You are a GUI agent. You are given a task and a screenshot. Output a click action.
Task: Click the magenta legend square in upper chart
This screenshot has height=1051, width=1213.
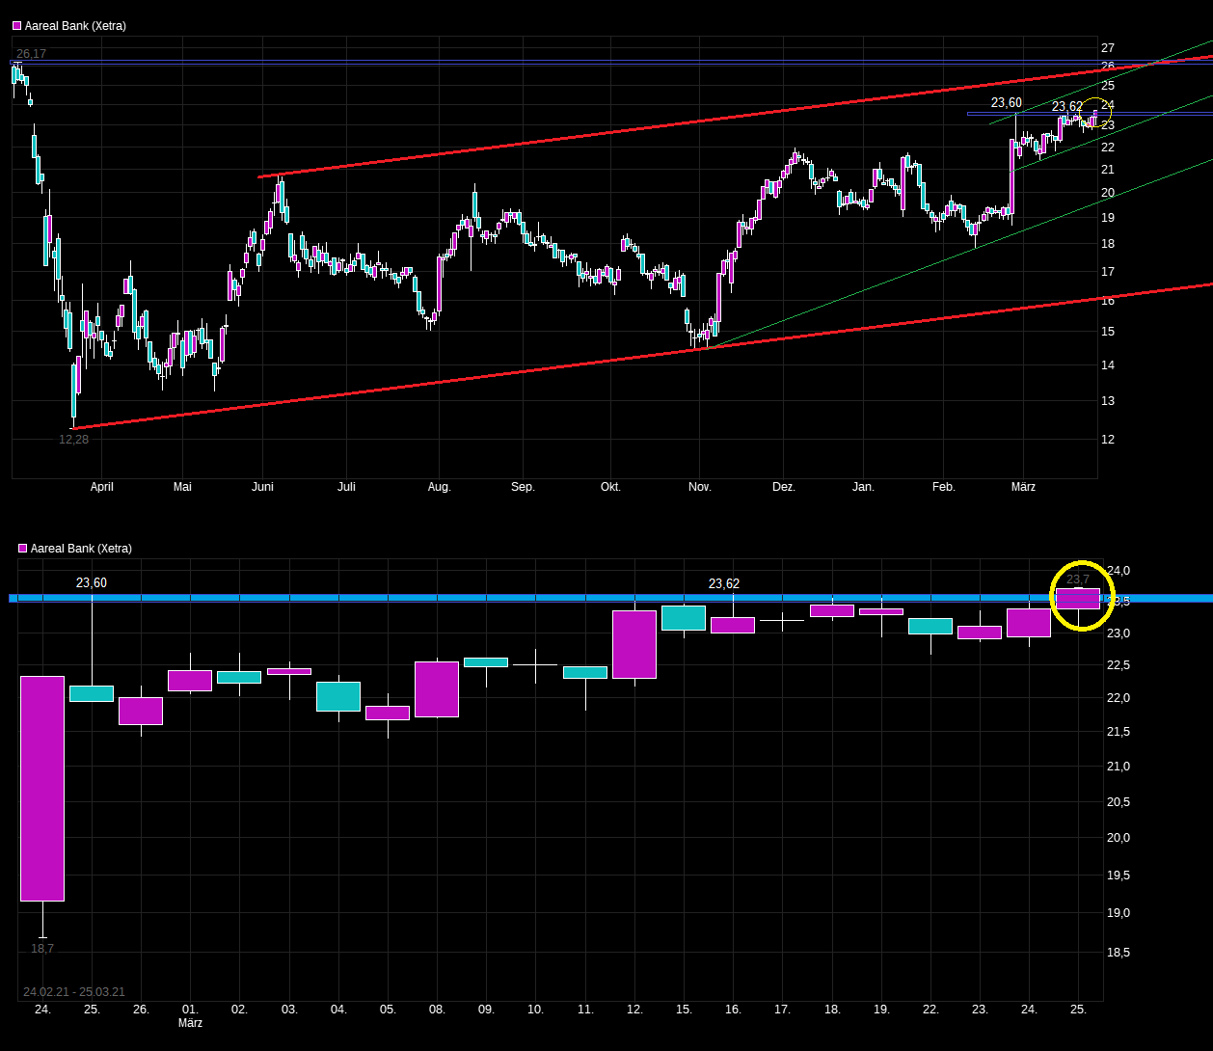pos(17,26)
